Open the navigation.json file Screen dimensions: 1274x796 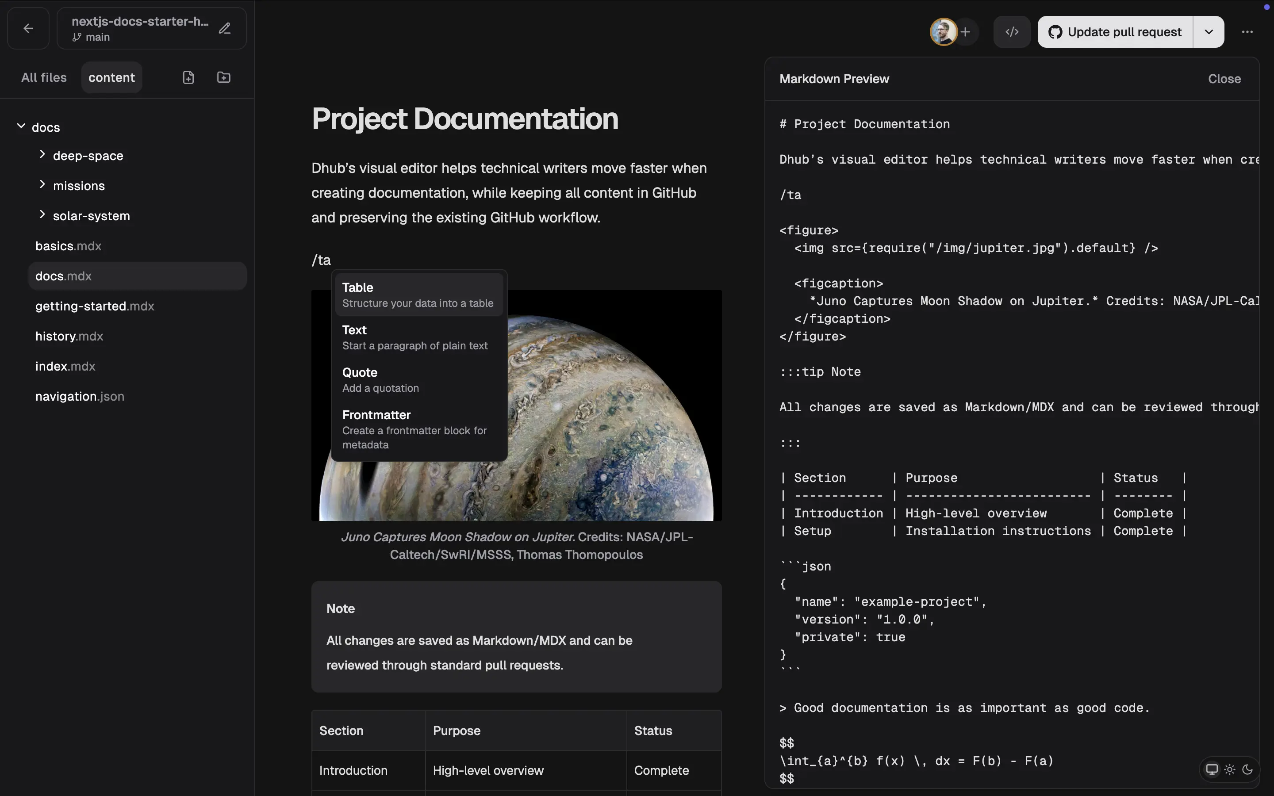(x=80, y=396)
